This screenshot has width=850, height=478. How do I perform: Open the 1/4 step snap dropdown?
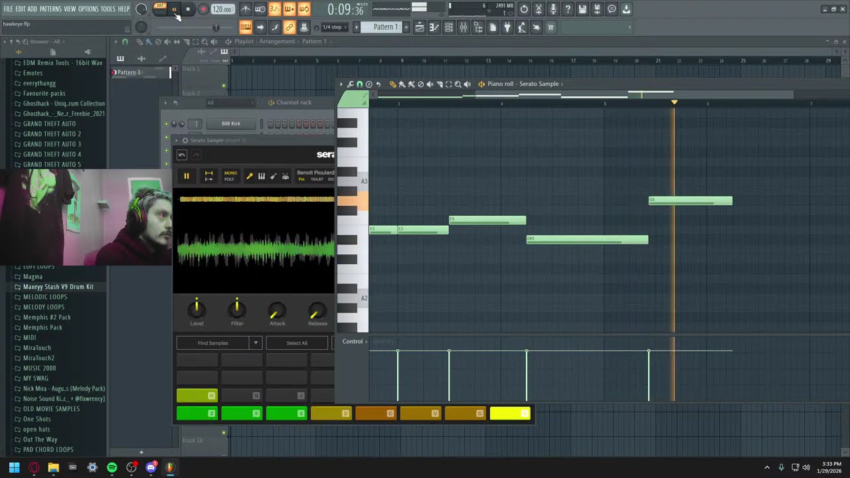tap(334, 27)
